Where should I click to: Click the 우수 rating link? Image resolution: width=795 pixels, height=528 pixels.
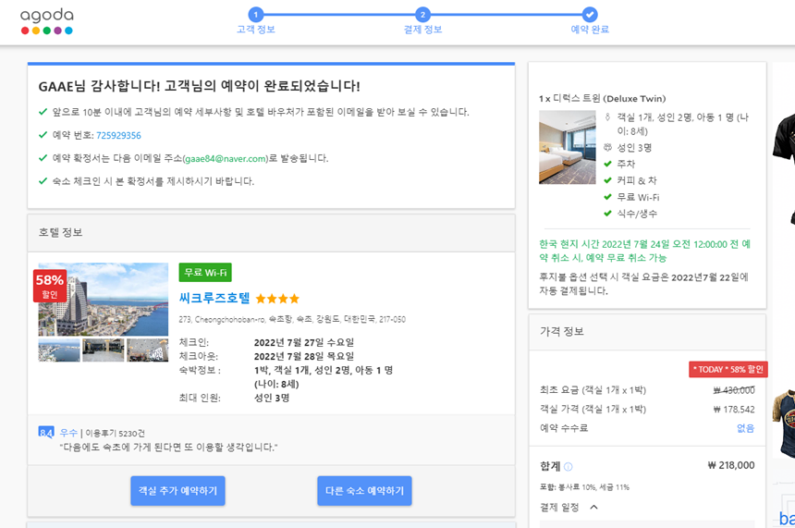pyautogui.click(x=68, y=433)
